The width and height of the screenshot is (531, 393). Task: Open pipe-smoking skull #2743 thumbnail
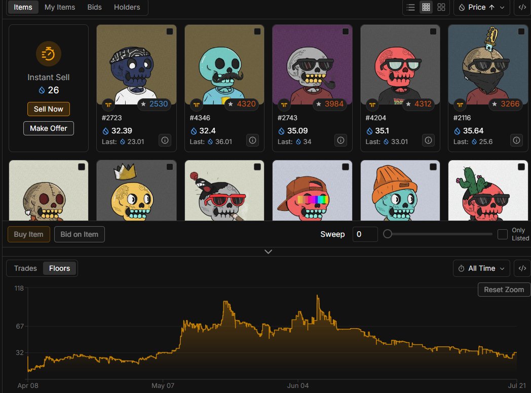point(312,64)
